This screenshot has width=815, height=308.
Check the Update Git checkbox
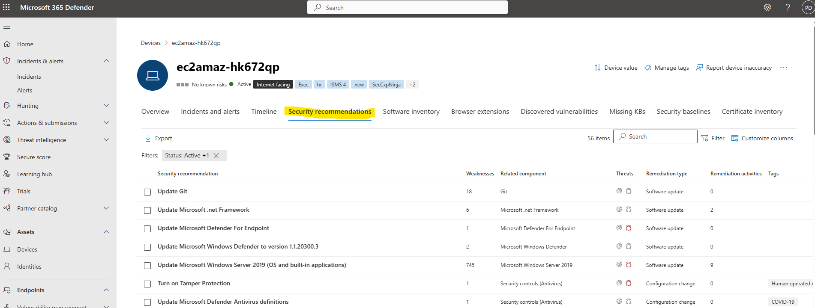pos(147,192)
